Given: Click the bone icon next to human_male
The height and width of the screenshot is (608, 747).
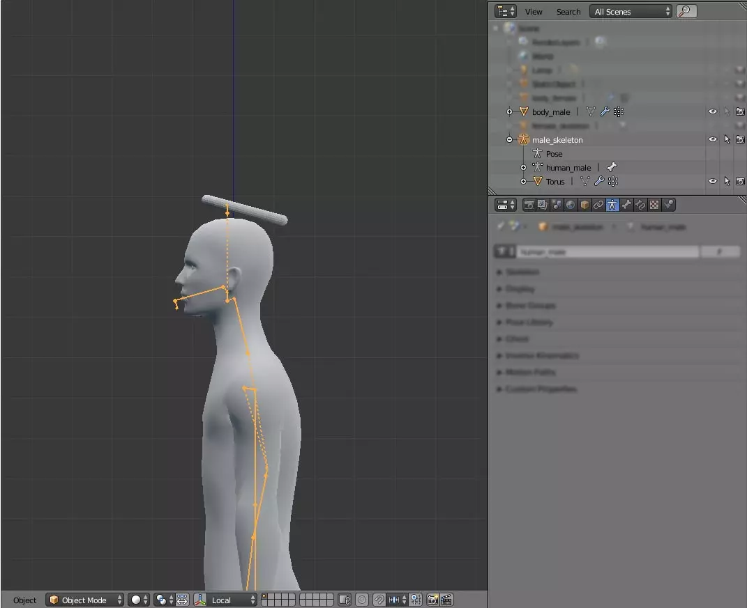Looking at the screenshot, I should point(612,167).
